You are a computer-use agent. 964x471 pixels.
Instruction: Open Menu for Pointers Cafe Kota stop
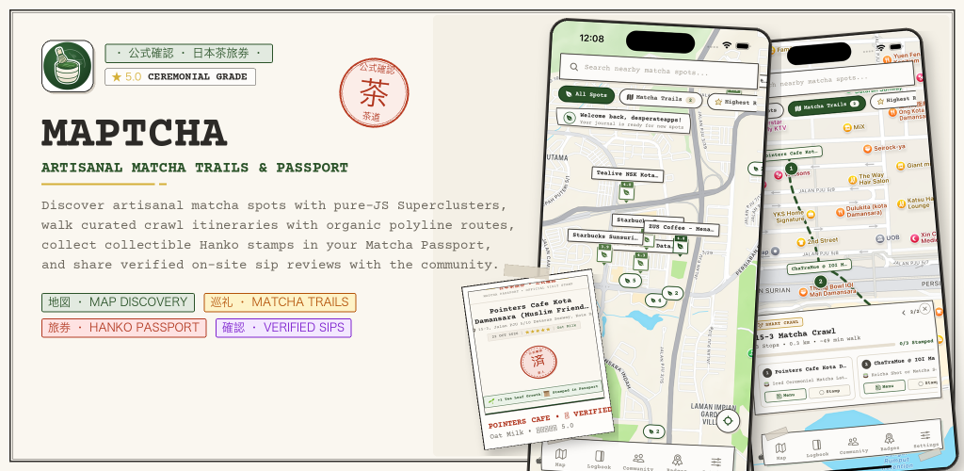pyautogui.click(x=785, y=396)
